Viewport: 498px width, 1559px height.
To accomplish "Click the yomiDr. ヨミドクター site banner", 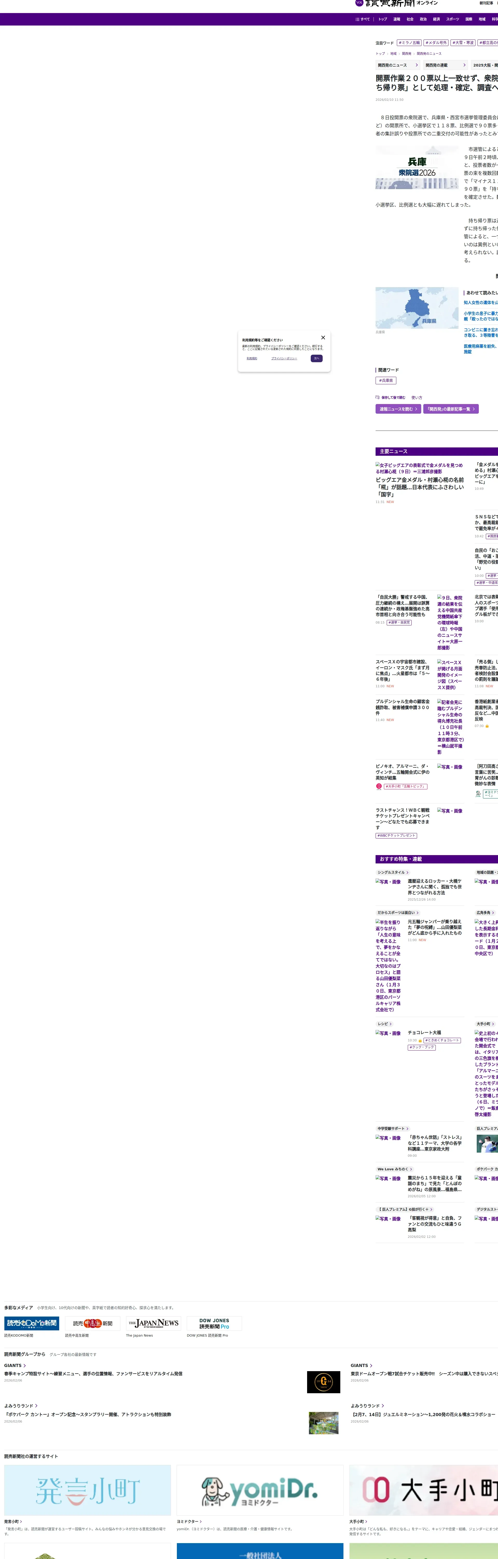I will pos(260,1490).
